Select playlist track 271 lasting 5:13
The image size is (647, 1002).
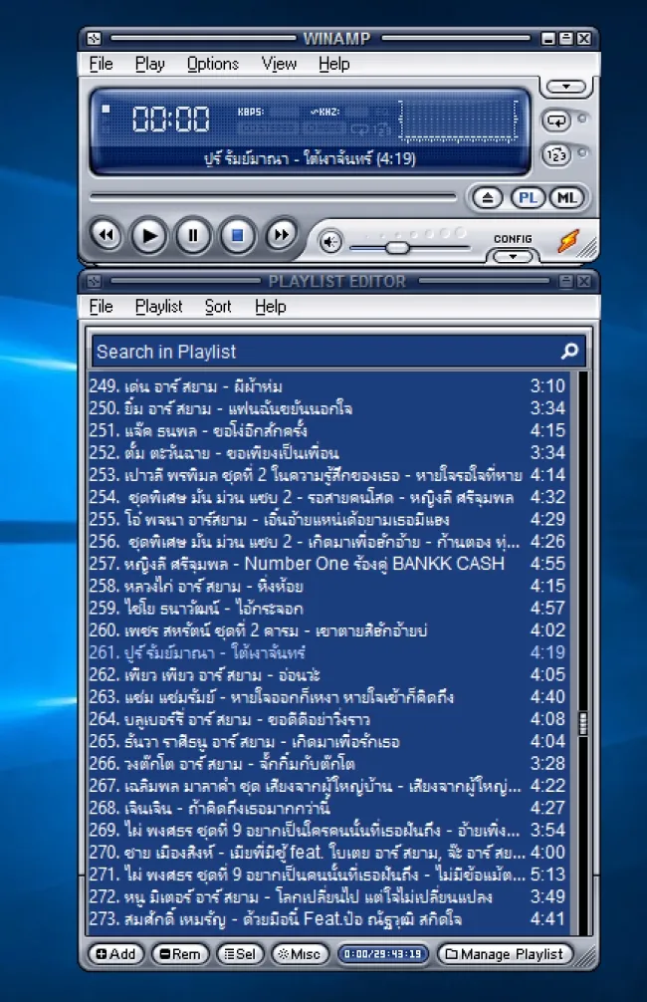coord(327,875)
